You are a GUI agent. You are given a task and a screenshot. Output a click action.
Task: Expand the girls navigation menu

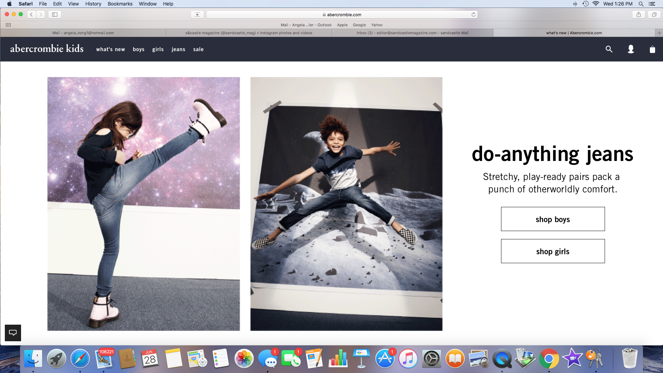click(x=158, y=49)
